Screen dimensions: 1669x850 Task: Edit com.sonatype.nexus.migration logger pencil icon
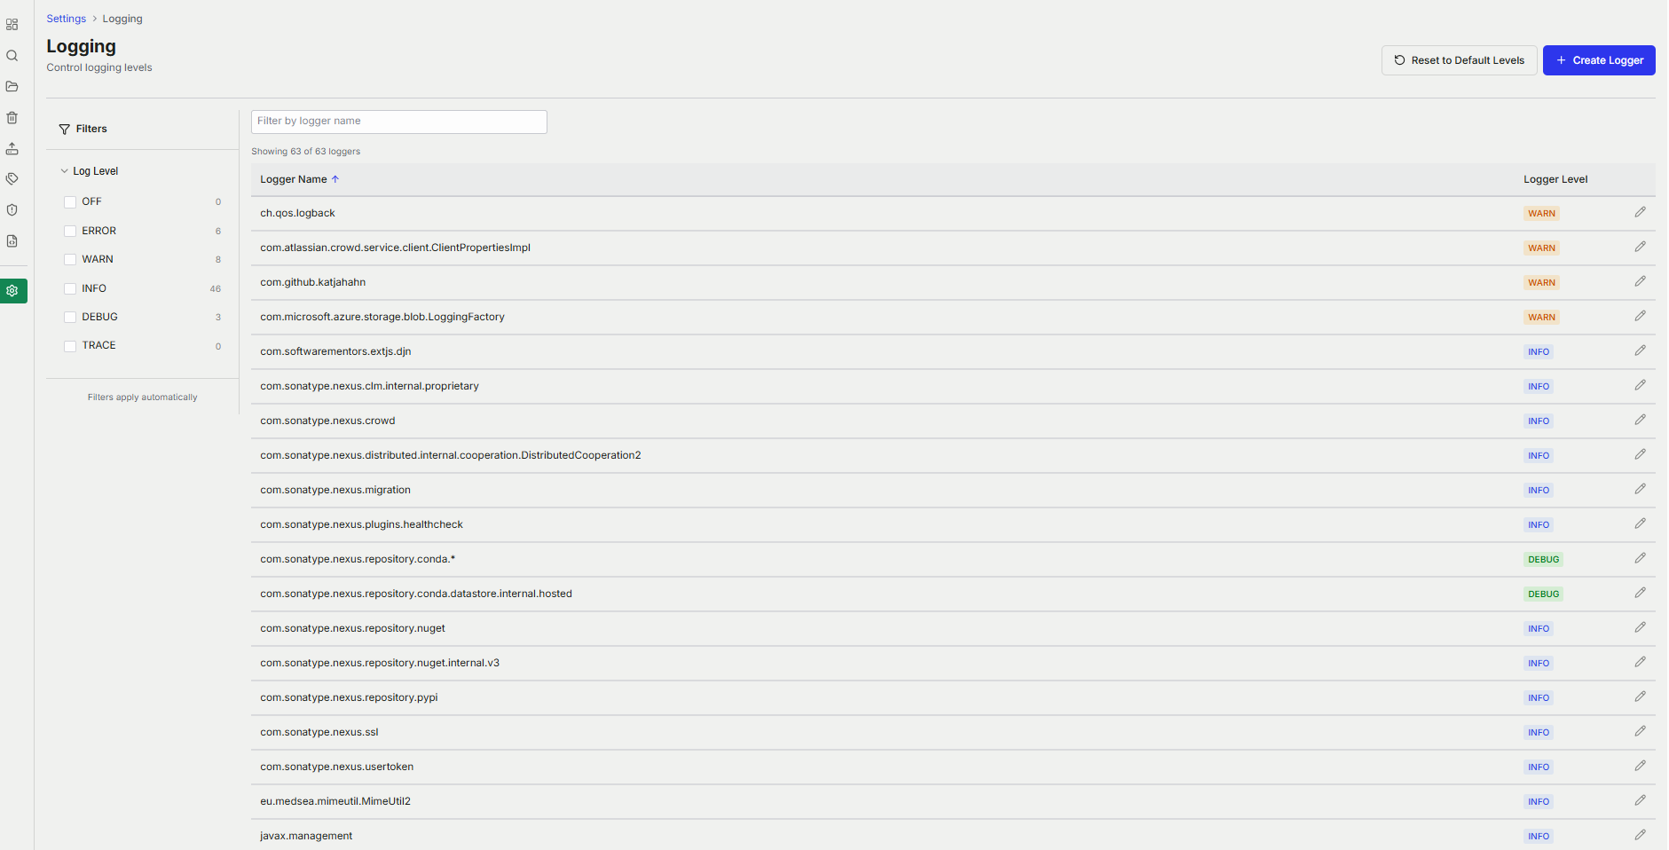tap(1640, 489)
